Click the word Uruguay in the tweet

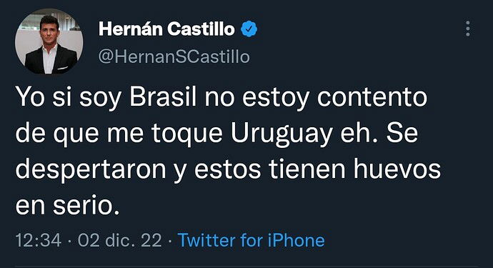click(x=282, y=134)
